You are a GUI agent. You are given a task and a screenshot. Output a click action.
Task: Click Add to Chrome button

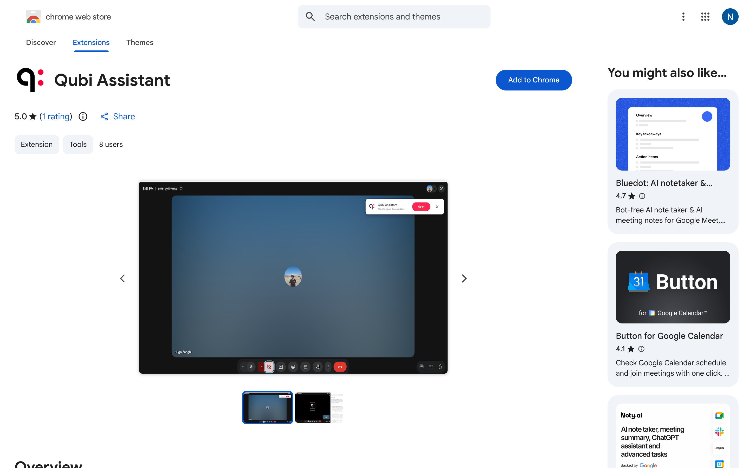pos(534,80)
